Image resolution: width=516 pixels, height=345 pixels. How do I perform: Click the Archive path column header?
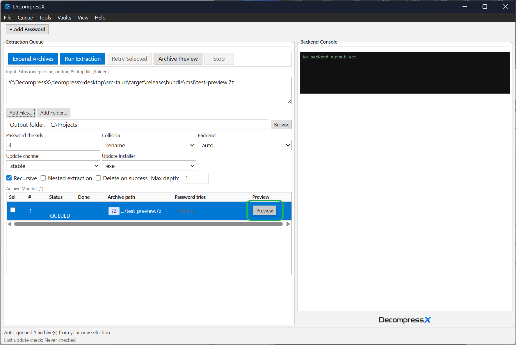click(121, 197)
